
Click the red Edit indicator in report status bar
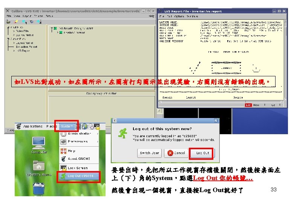click(x=248, y=105)
